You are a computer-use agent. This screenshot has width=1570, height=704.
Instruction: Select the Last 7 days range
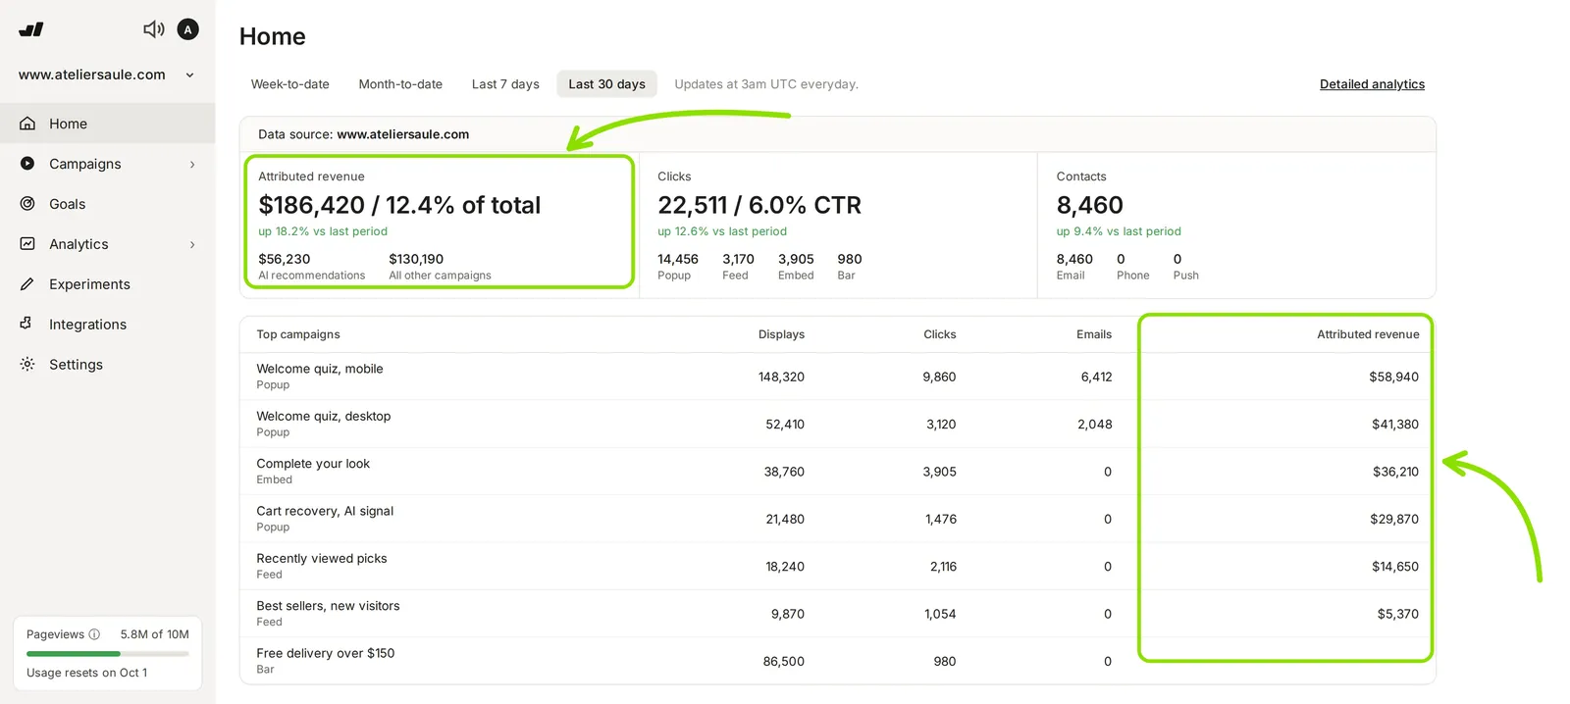[505, 84]
